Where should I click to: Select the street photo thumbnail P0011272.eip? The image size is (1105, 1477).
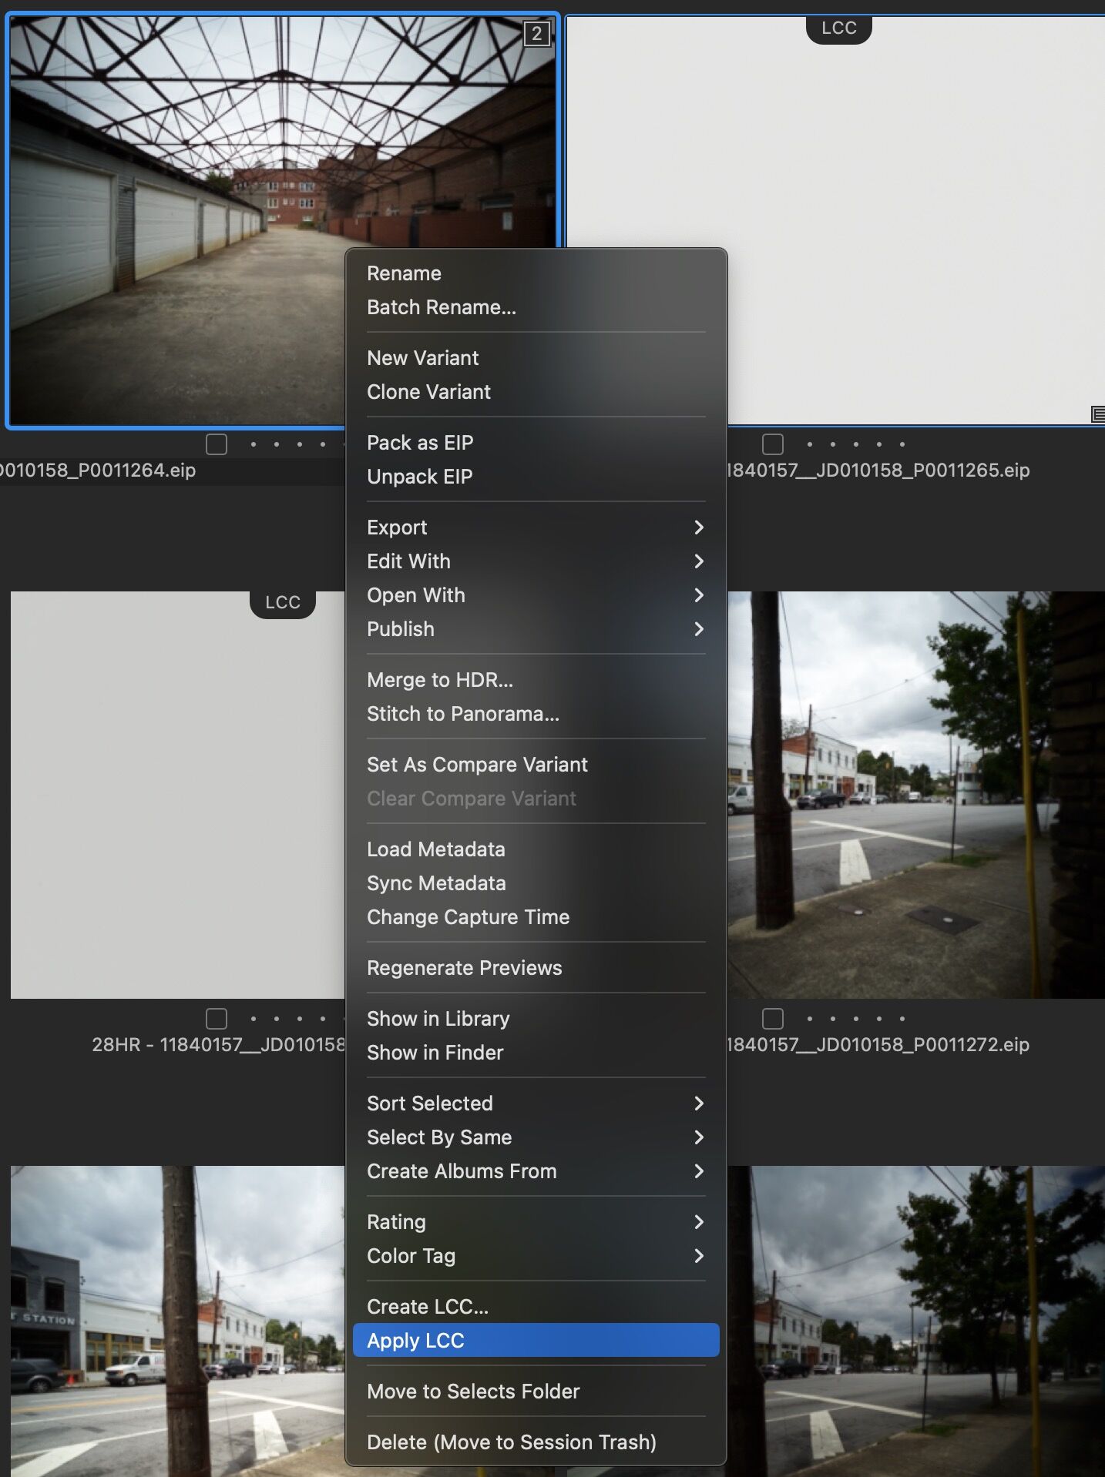click(x=915, y=795)
